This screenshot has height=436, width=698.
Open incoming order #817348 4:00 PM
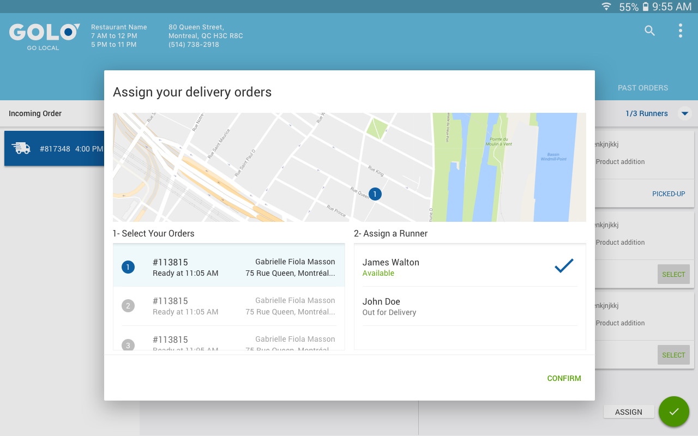(55, 148)
